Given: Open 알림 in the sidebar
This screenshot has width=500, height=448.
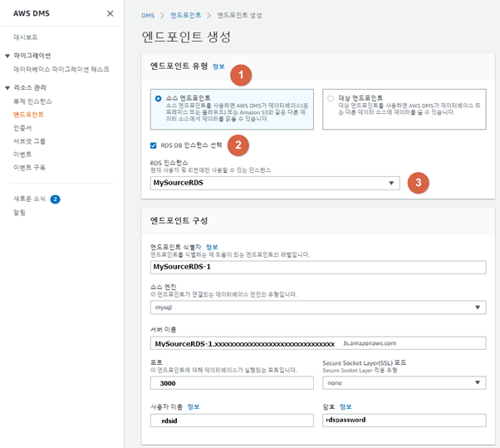Looking at the screenshot, I should pos(19,213).
